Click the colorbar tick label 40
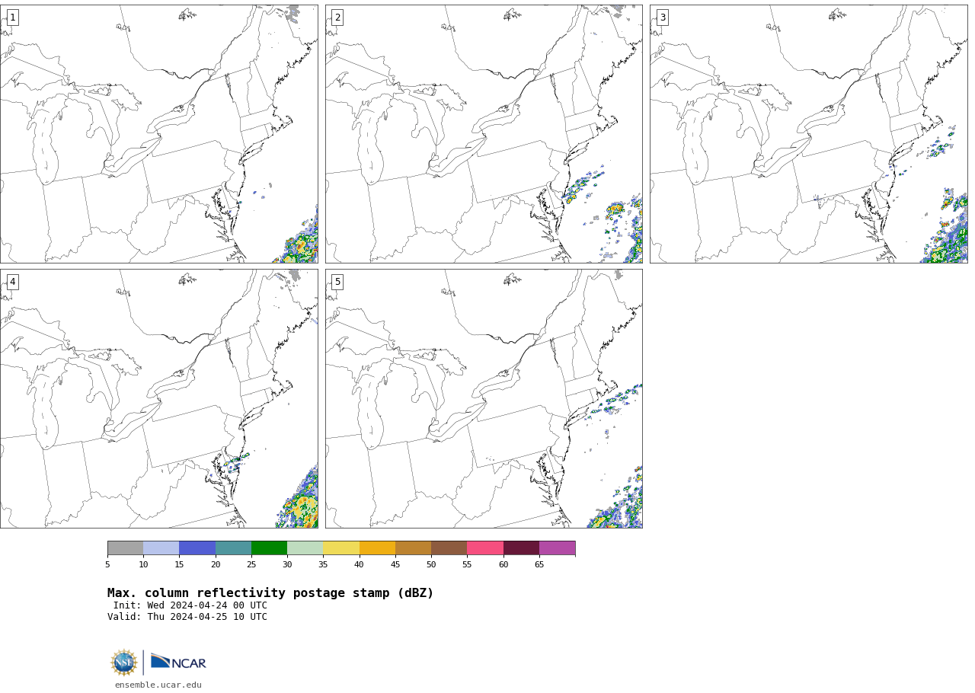 pos(359,564)
